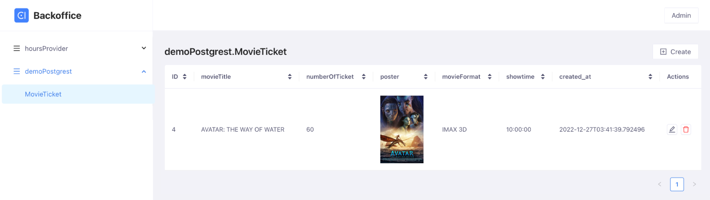Sort numberOfTicket column via sort arrows
Image resolution: width=710 pixels, height=200 pixels.
coord(363,77)
